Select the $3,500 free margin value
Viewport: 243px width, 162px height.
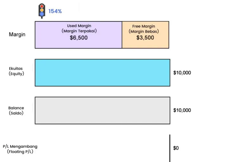coord(145,38)
